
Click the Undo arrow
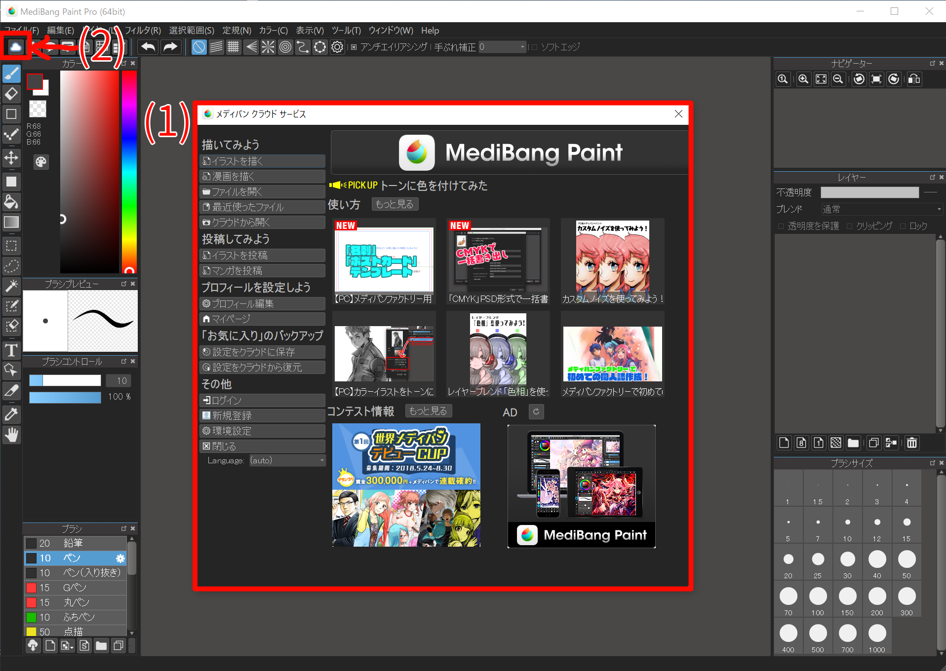click(148, 47)
